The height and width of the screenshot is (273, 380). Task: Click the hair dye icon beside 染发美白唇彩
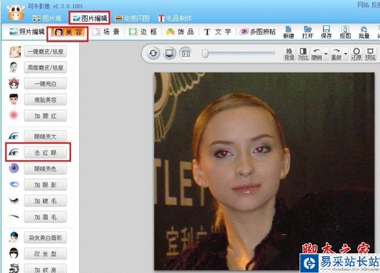14,237
